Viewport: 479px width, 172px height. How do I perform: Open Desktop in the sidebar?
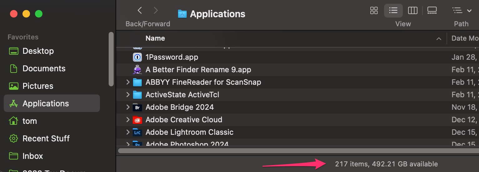[38, 51]
